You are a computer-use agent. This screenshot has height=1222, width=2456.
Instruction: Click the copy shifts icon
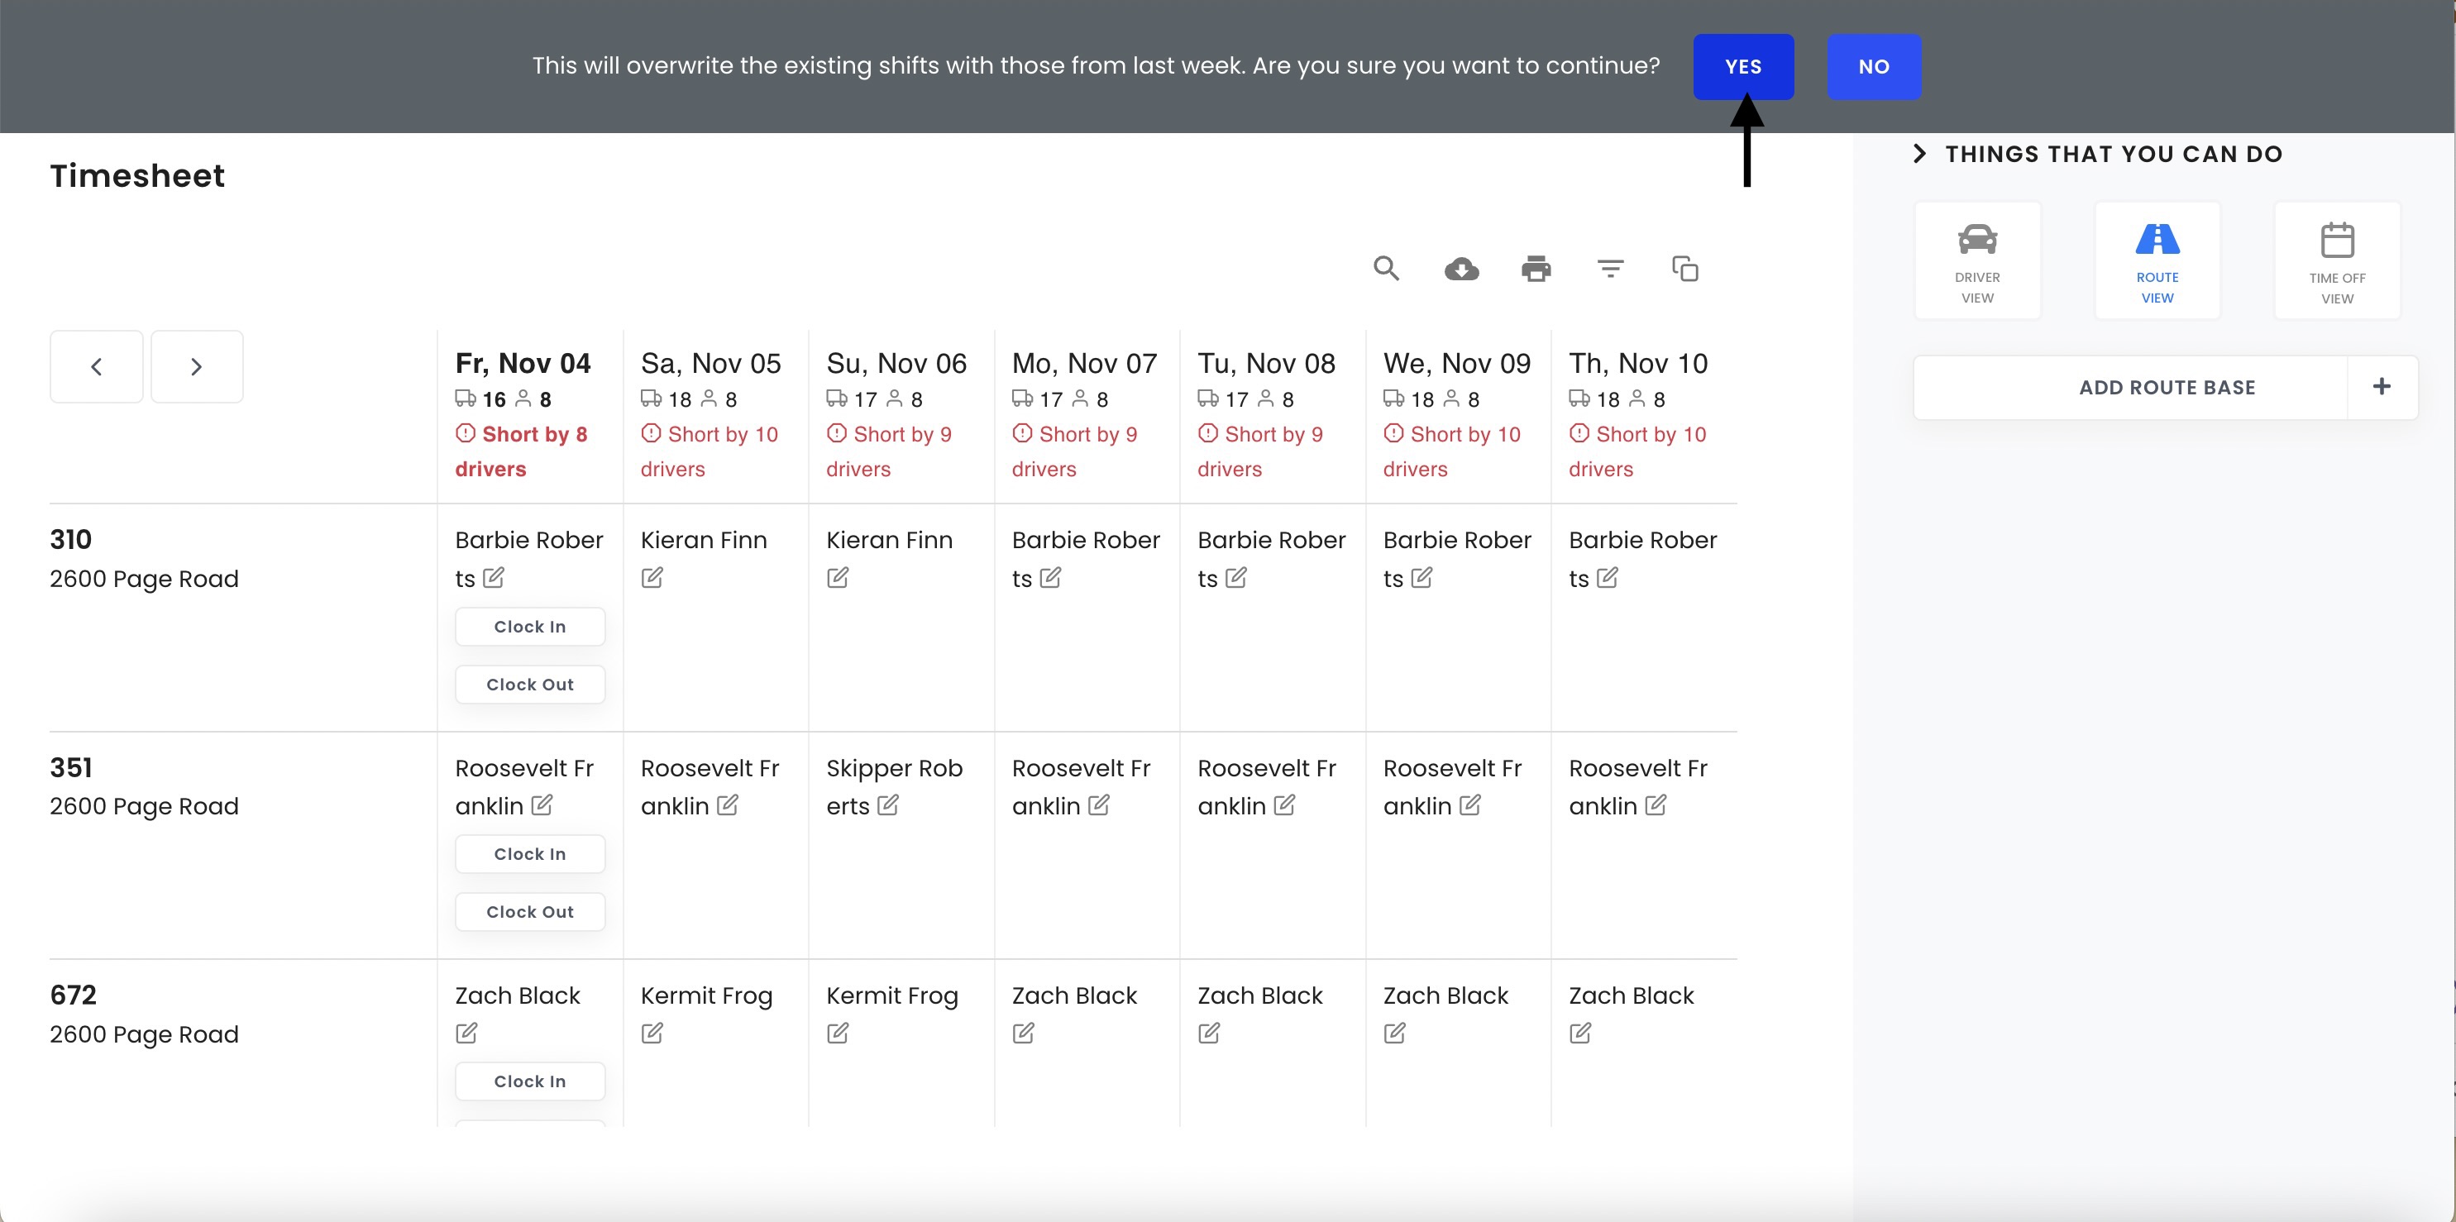(x=1684, y=269)
